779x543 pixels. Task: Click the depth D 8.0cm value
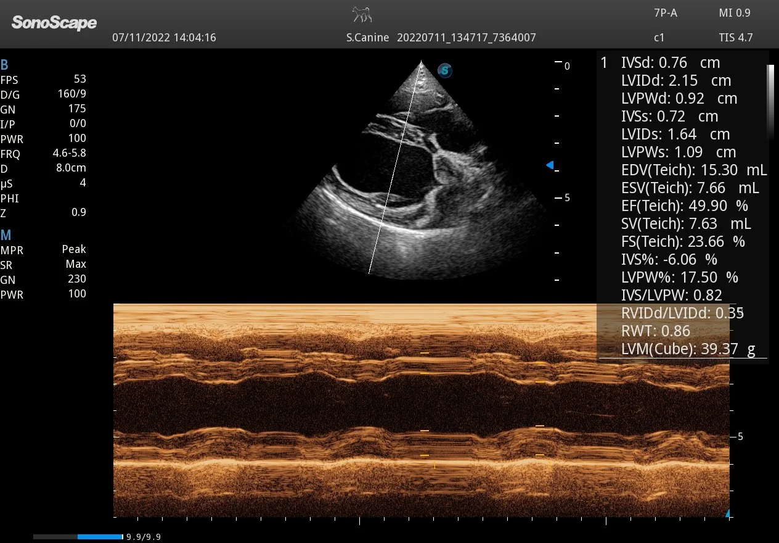(71, 168)
